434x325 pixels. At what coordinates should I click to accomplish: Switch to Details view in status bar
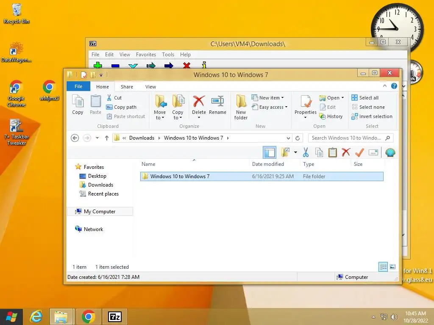(383, 267)
